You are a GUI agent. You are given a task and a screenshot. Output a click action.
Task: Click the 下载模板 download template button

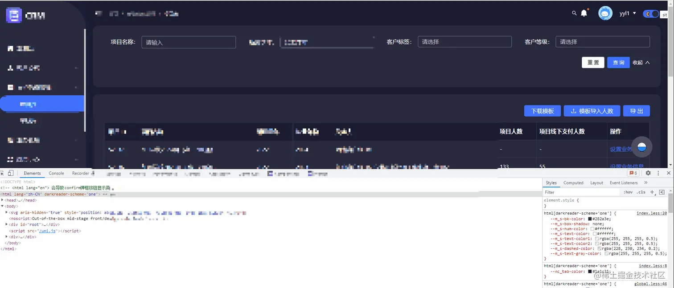[542, 111]
